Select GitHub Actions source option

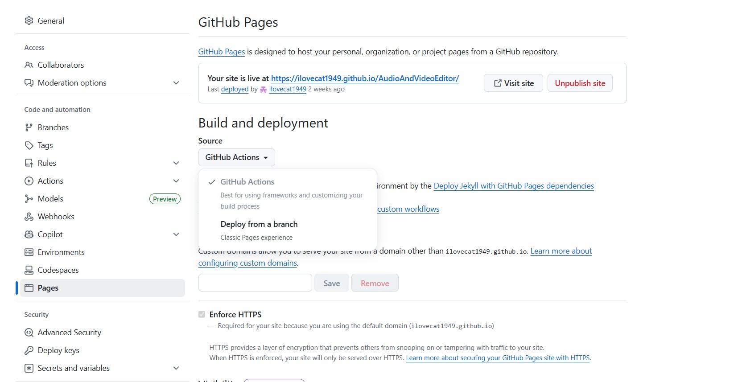click(288, 193)
